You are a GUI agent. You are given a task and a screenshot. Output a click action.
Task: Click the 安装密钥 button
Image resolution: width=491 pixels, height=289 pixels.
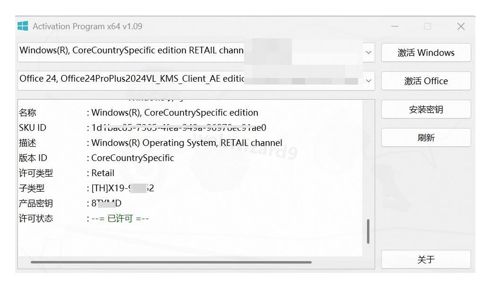426,109
